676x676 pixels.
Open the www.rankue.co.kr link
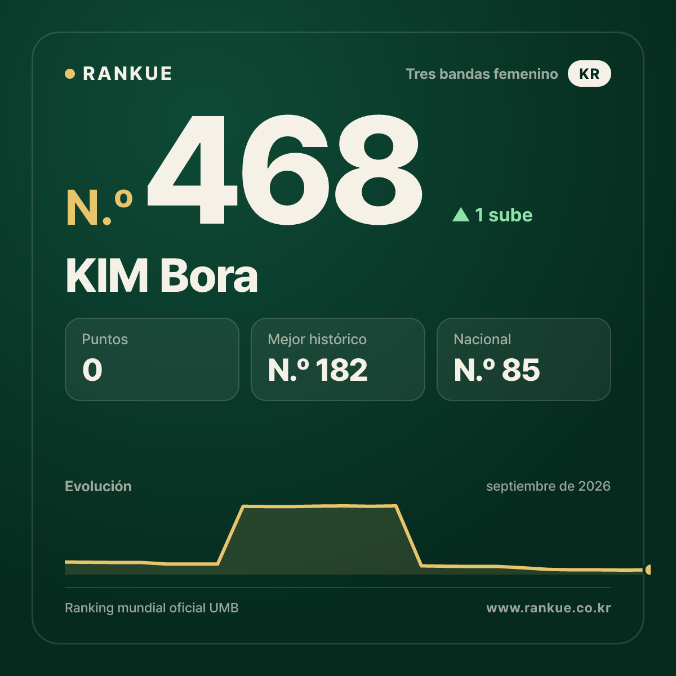click(548, 608)
